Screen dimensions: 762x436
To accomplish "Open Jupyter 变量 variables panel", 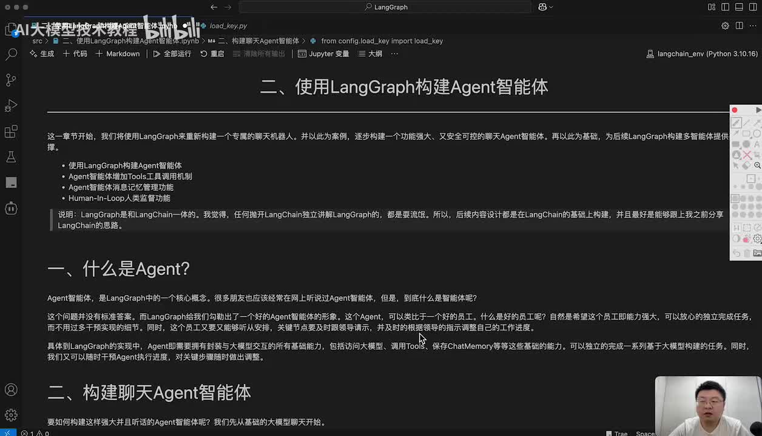I will pos(323,54).
